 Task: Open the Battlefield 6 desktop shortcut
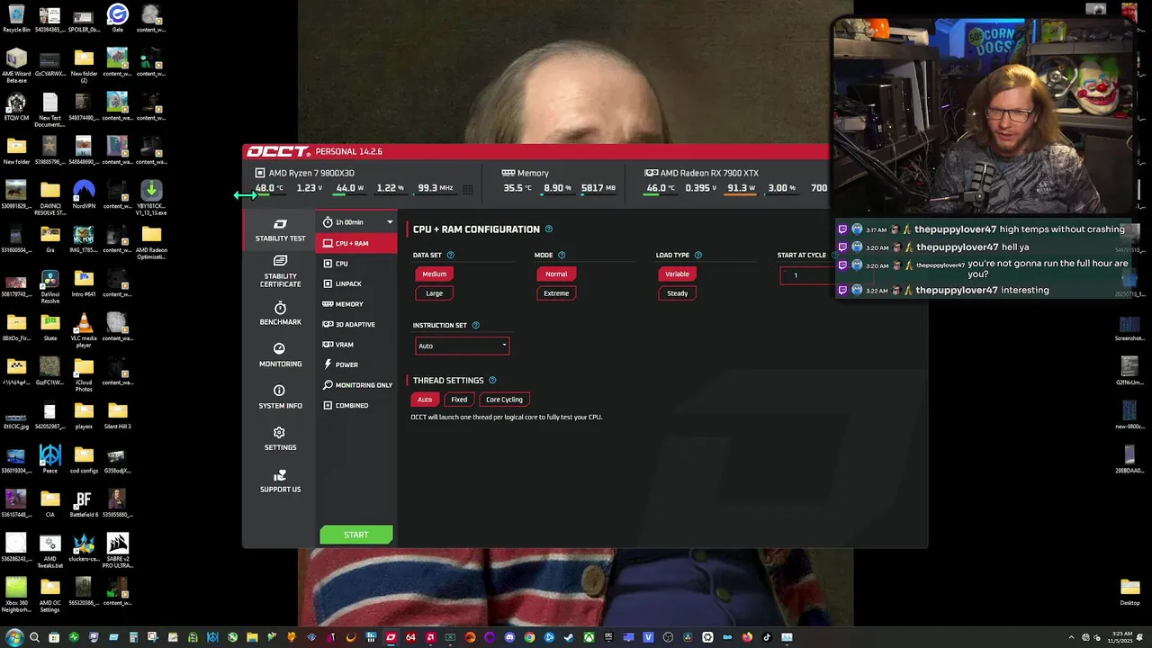click(84, 503)
